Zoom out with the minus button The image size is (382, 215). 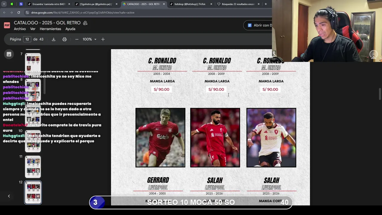tap(77, 39)
